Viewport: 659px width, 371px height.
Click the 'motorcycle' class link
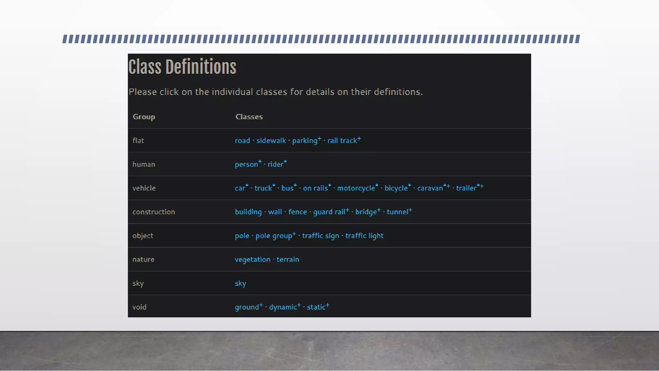click(x=356, y=188)
